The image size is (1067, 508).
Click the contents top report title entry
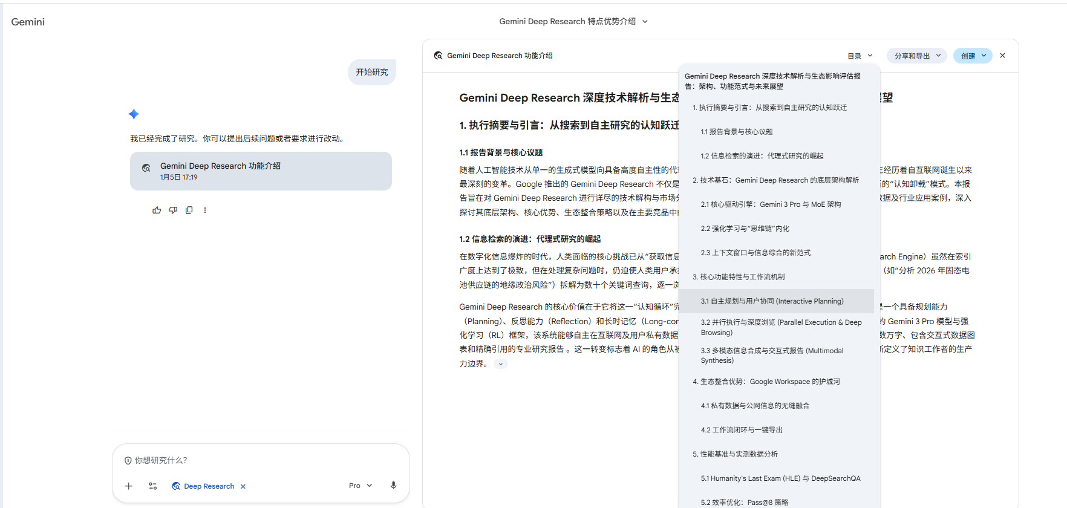[776, 81]
